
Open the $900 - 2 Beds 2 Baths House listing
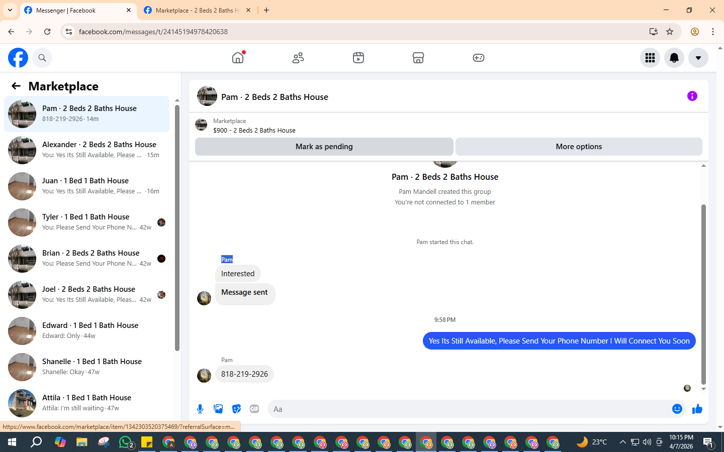point(254,130)
